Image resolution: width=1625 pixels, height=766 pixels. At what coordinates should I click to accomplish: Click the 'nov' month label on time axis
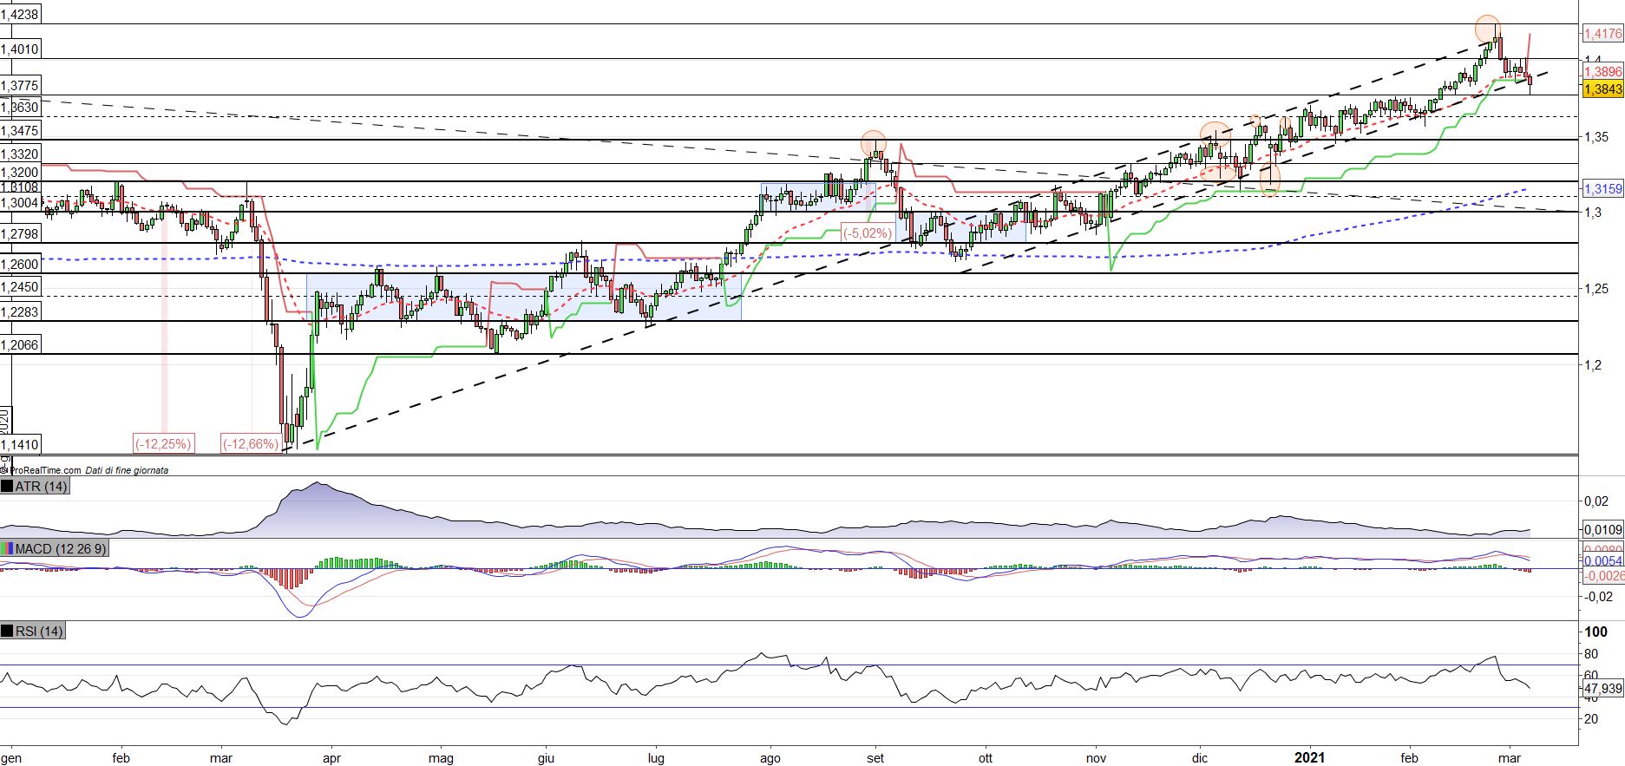tap(1097, 757)
